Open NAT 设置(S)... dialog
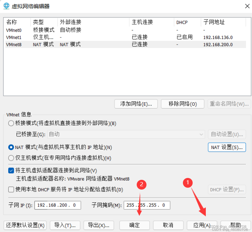This screenshot has width=252, height=232. coord(227,147)
